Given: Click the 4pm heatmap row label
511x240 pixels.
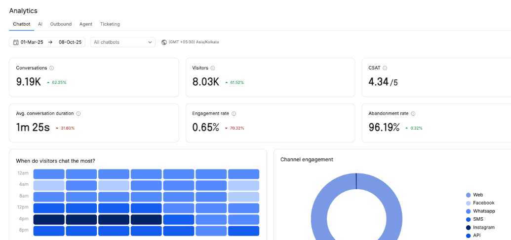Looking at the screenshot, I should tap(24, 218).
